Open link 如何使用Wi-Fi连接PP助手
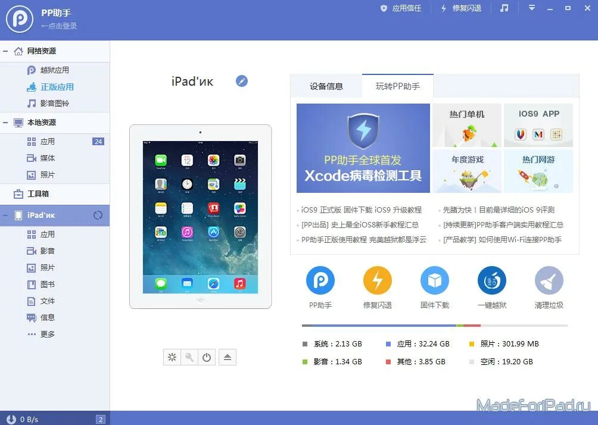This screenshot has width=598, height=425. click(x=502, y=240)
